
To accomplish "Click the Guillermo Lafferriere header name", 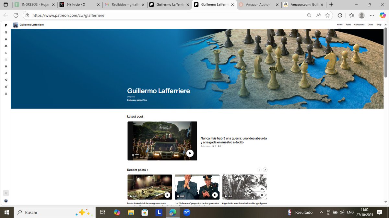I will point(32,25).
